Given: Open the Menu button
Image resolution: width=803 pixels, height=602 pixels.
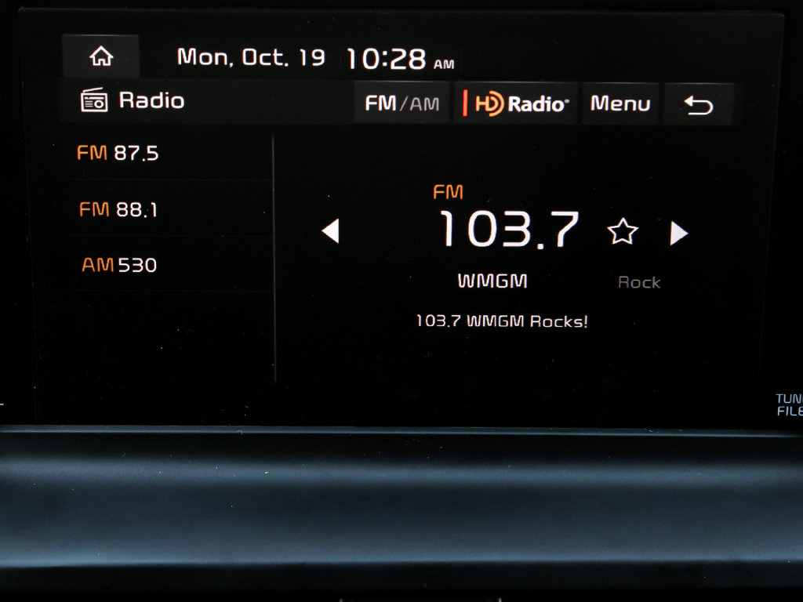Looking at the screenshot, I should coord(620,104).
